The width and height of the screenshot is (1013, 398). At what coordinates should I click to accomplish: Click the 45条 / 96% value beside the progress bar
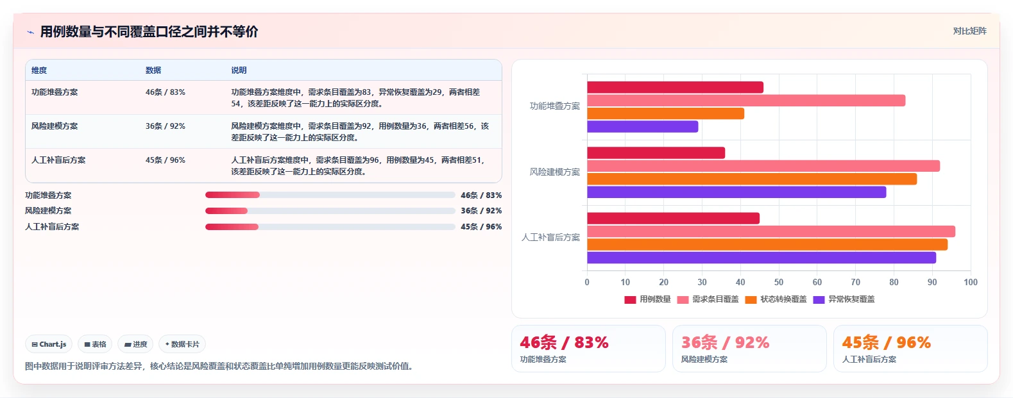pyautogui.click(x=481, y=227)
